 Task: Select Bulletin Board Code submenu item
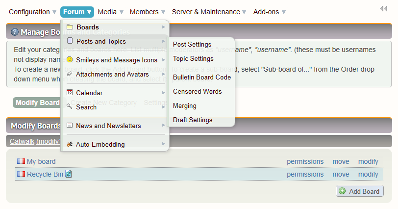tap(201, 77)
